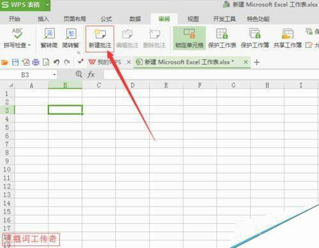Open the 页面布局 ribbon tab
The height and width of the screenshot is (248, 319).
75,19
